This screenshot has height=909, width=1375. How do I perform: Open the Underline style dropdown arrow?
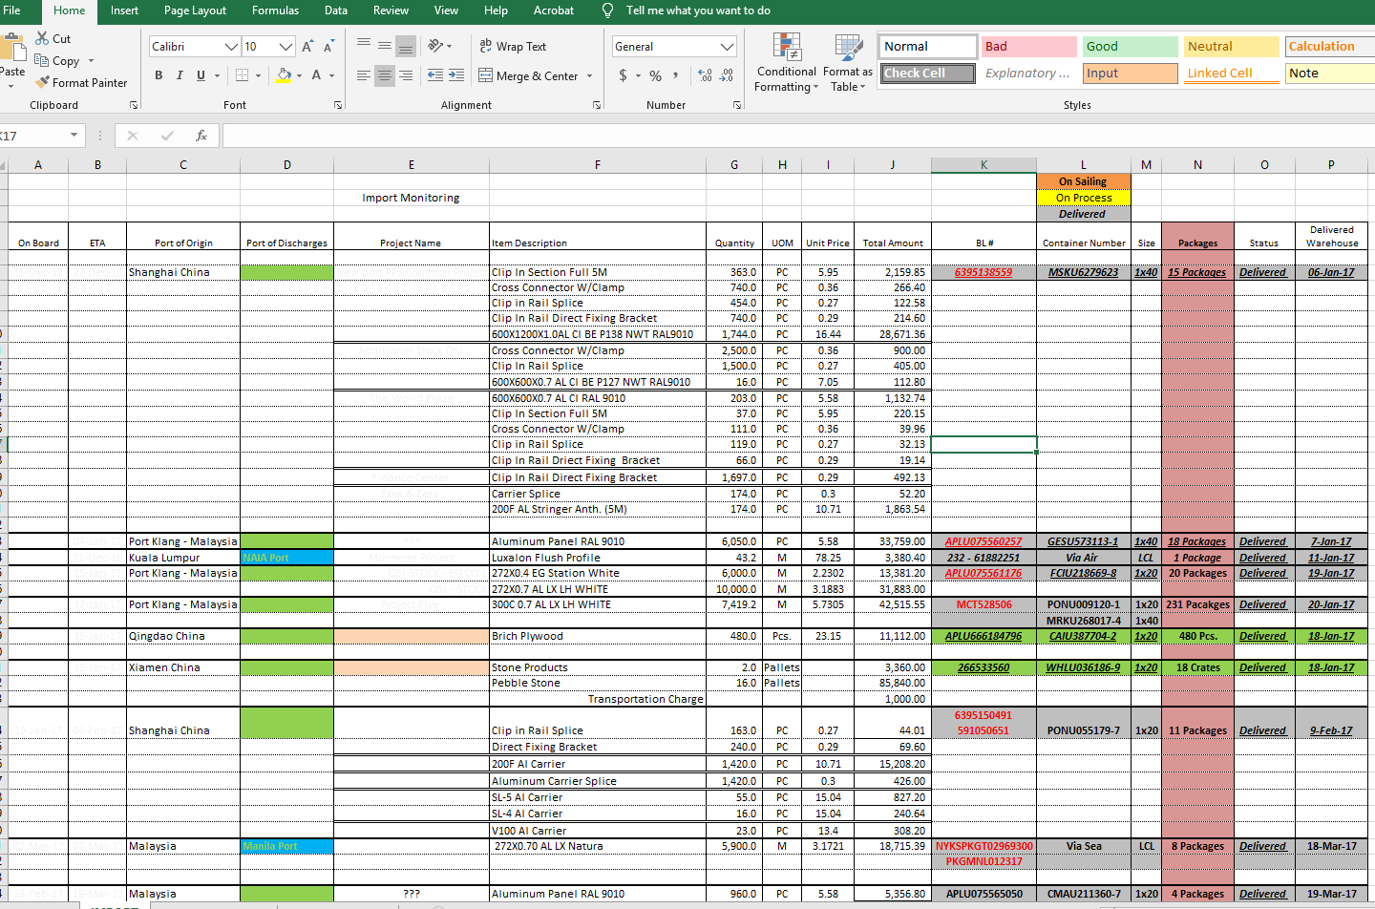(x=217, y=75)
